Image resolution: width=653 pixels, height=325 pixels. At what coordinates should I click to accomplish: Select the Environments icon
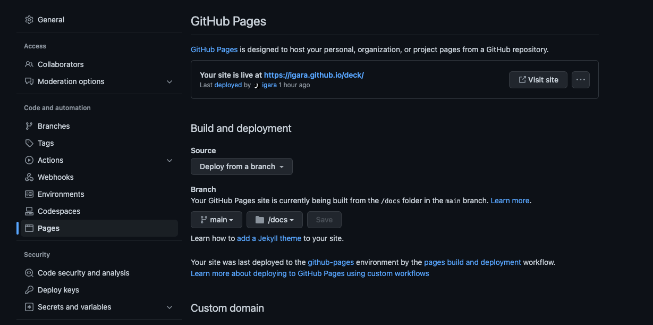pyautogui.click(x=28, y=194)
